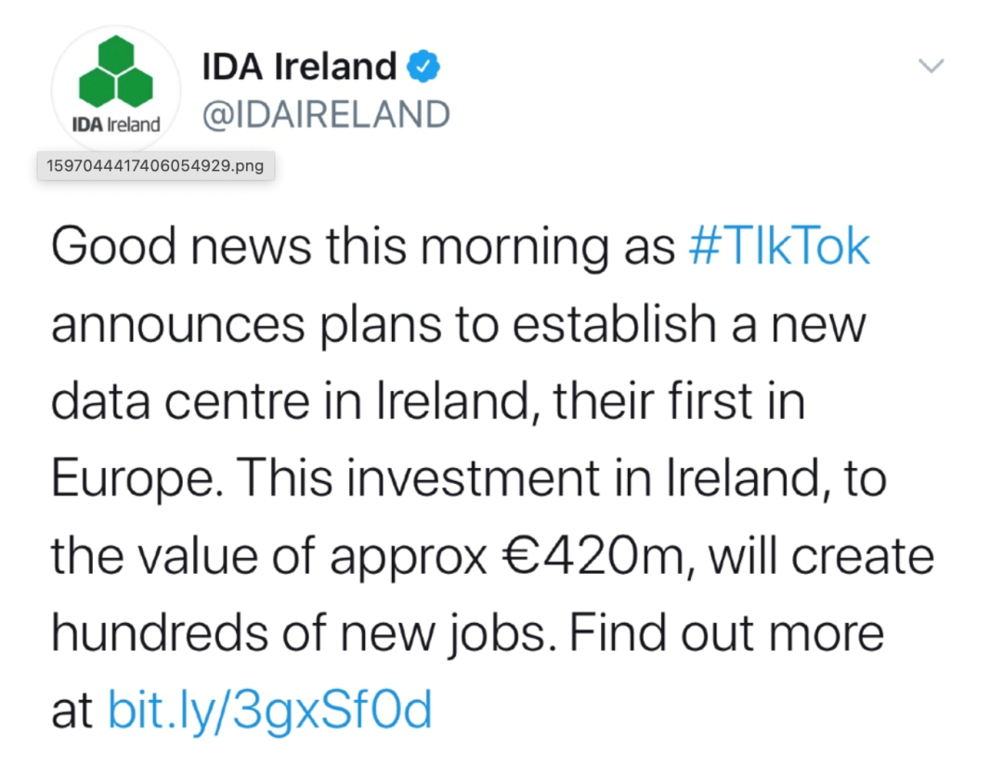Click the green hexagons in the logo

click(116, 71)
